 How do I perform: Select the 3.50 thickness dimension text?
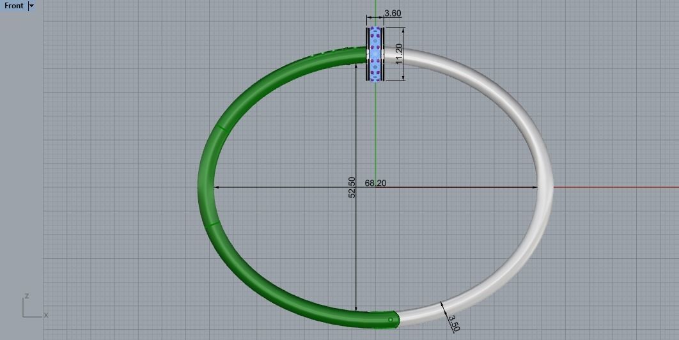pos(453,323)
